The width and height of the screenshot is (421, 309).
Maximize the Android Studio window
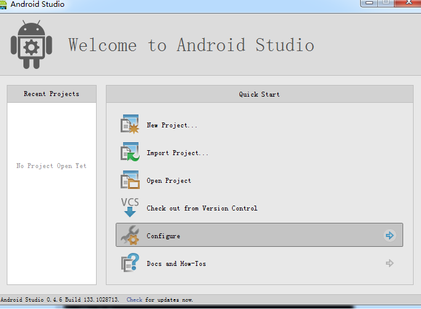(x=386, y=2)
